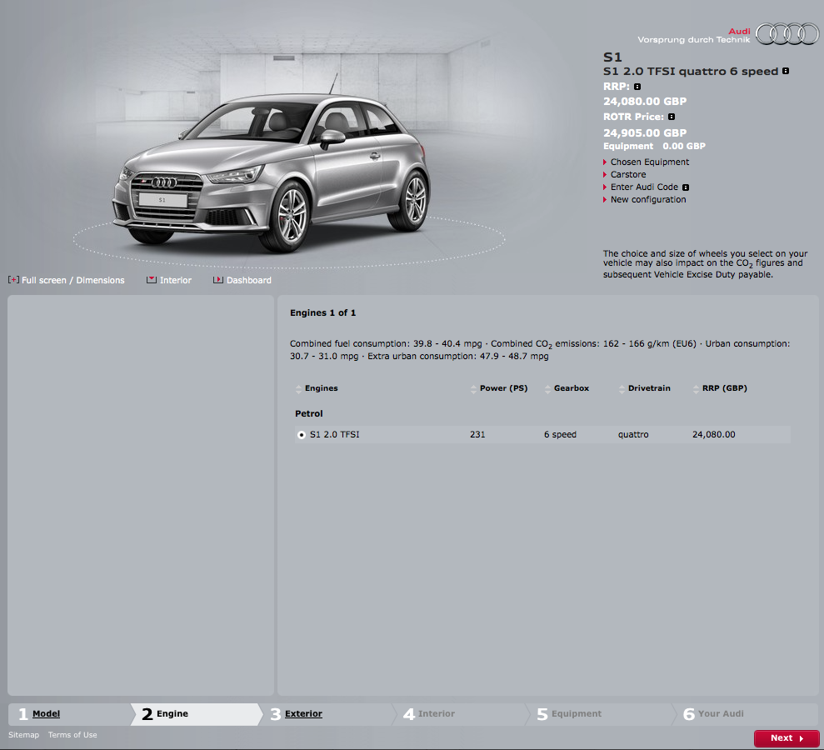Open the Carstore link

pyautogui.click(x=627, y=175)
